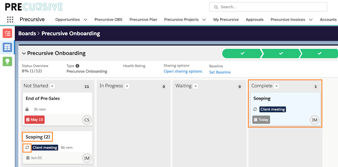Click the Set Baseline link
Screen dimensions: 338x167
click(x=220, y=72)
